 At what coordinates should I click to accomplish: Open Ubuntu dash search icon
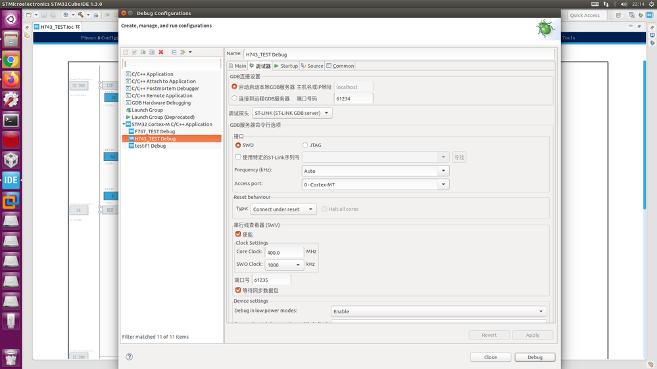click(x=11, y=19)
